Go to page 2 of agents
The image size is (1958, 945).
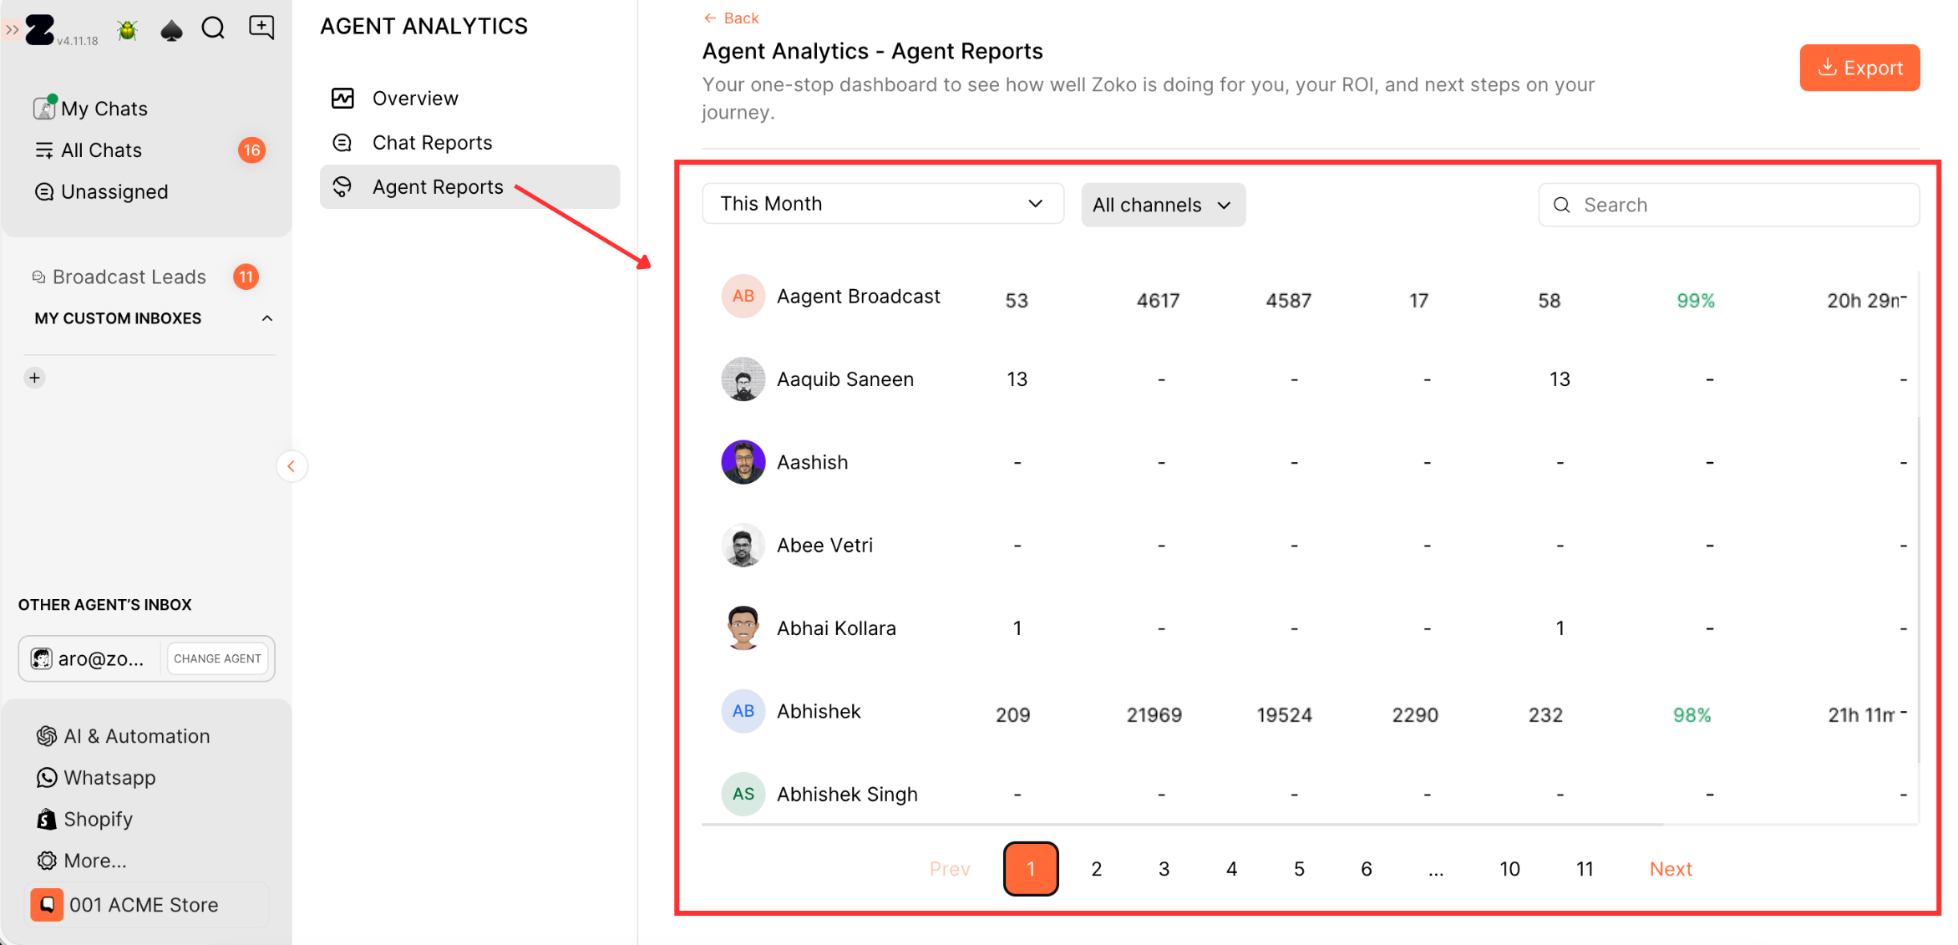click(1096, 869)
